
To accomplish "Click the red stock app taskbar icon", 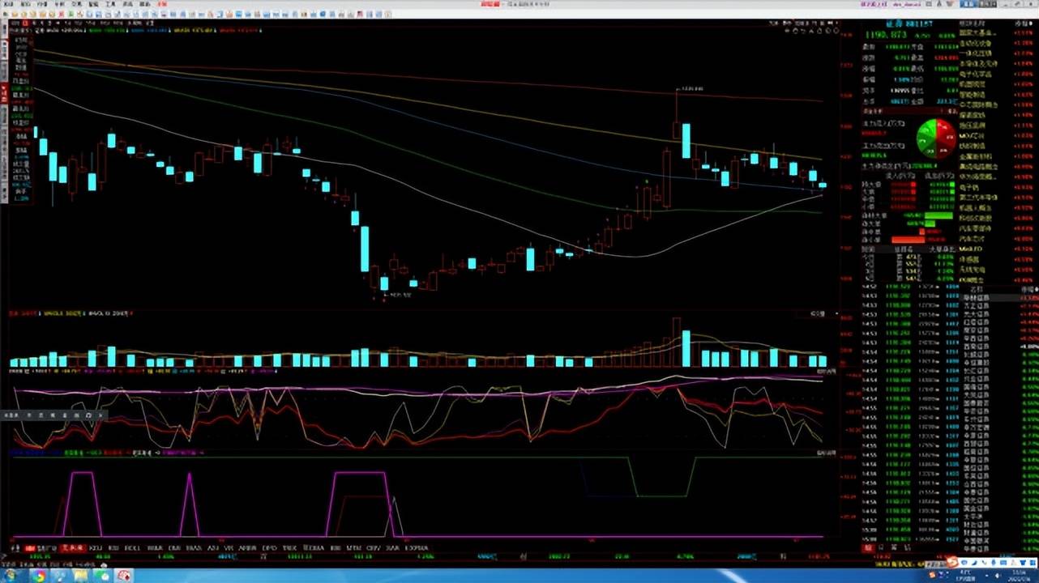I will click(x=124, y=576).
